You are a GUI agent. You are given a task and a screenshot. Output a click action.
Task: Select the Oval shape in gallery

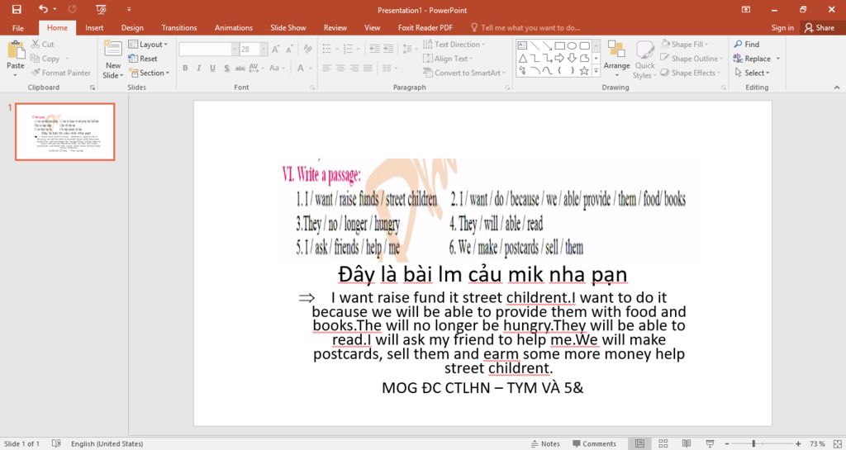[573, 45]
